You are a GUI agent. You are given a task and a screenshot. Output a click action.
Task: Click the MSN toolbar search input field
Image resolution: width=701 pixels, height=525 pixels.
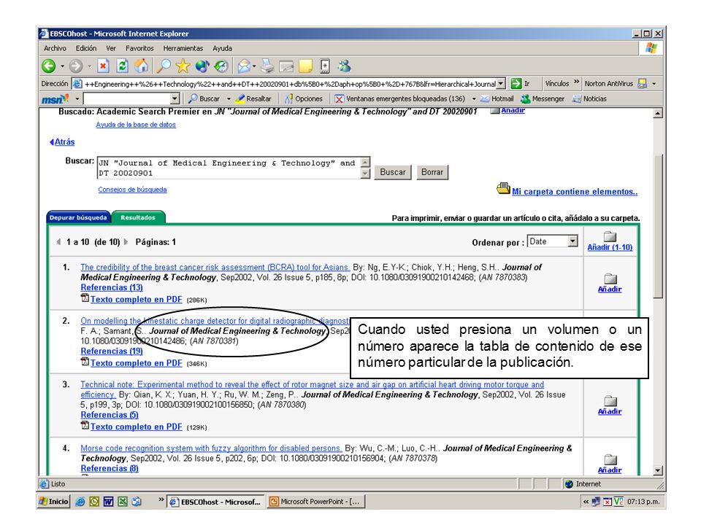(x=127, y=98)
